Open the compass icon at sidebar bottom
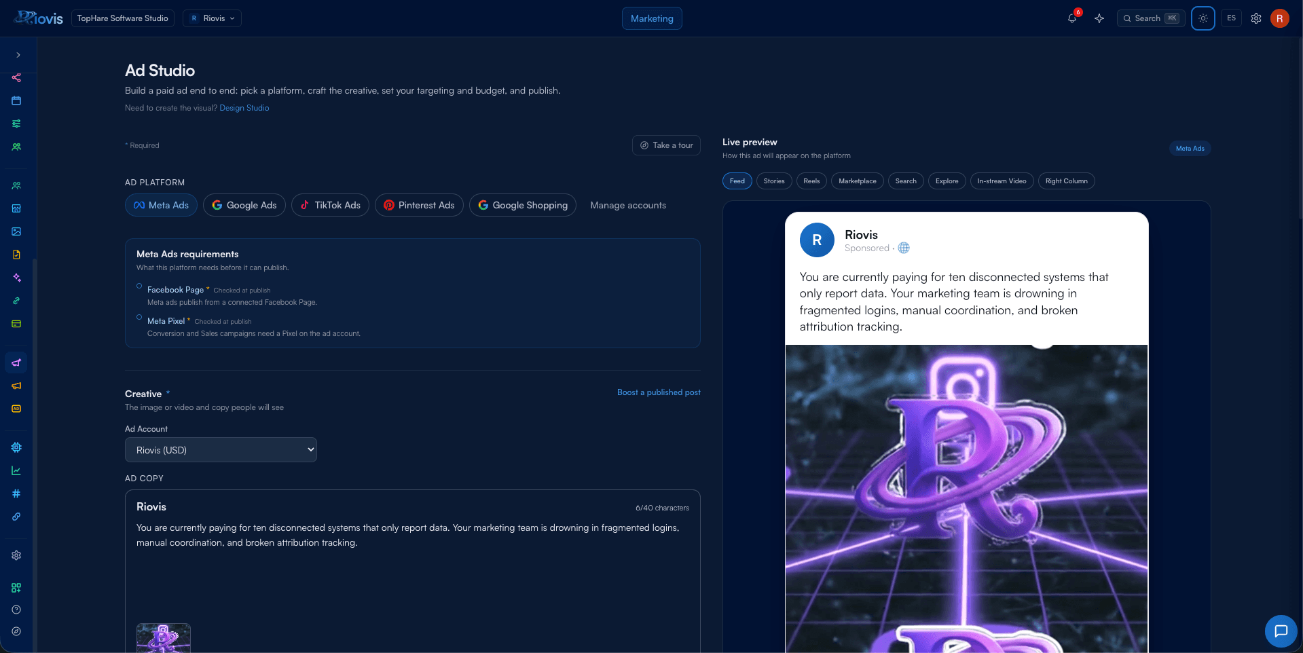 pyautogui.click(x=16, y=631)
